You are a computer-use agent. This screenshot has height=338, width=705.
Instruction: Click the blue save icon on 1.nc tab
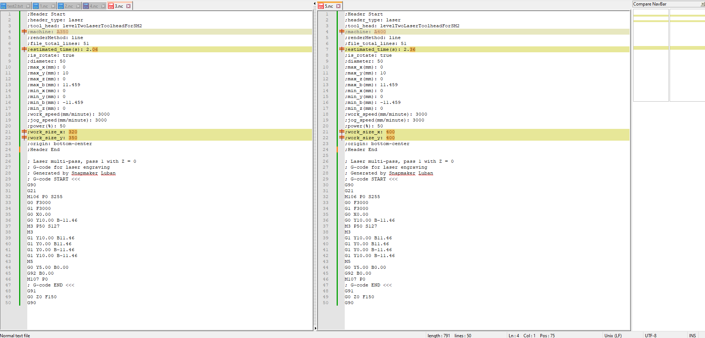pos(36,6)
